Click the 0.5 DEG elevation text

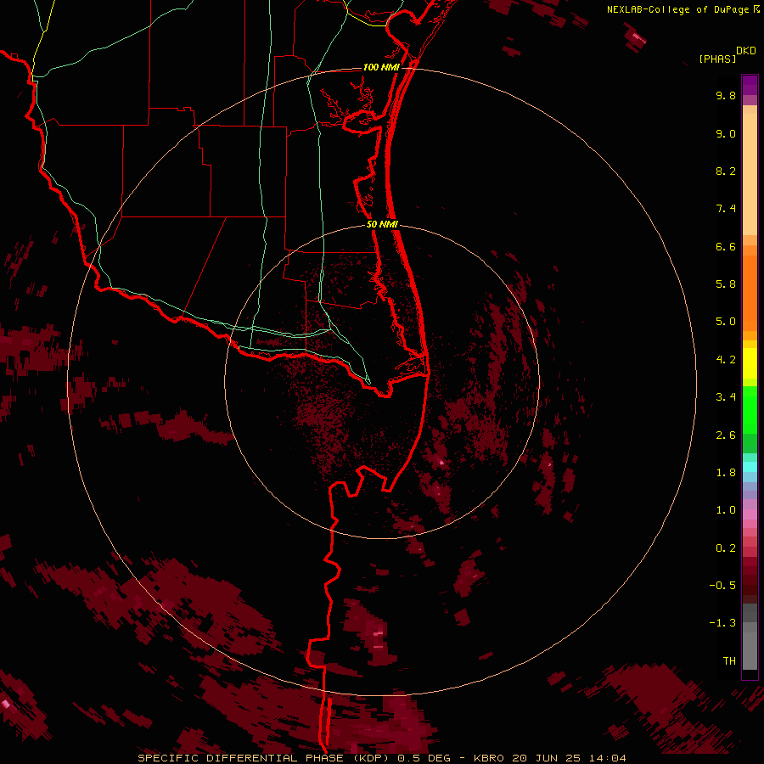pos(424,758)
